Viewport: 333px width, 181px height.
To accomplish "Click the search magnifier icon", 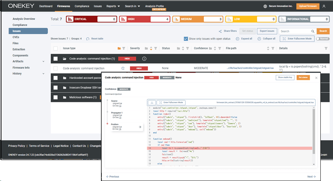I will (312, 31).
